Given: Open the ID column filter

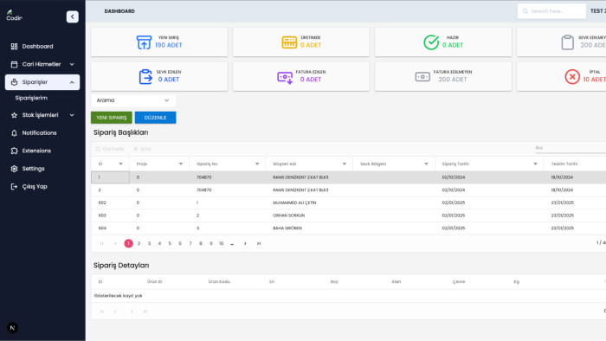Looking at the screenshot, I should (x=120, y=164).
